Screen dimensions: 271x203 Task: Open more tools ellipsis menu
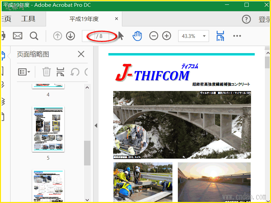(x=237, y=36)
